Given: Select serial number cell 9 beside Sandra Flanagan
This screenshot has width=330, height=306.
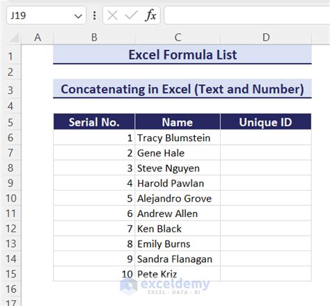Looking at the screenshot, I should click(x=94, y=259).
